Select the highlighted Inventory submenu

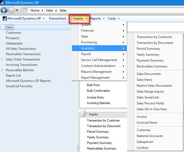(99, 48)
